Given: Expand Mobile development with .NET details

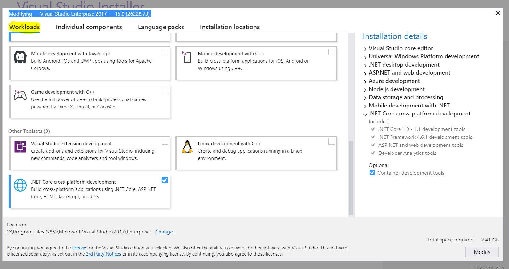Looking at the screenshot, I should point(365,106).
